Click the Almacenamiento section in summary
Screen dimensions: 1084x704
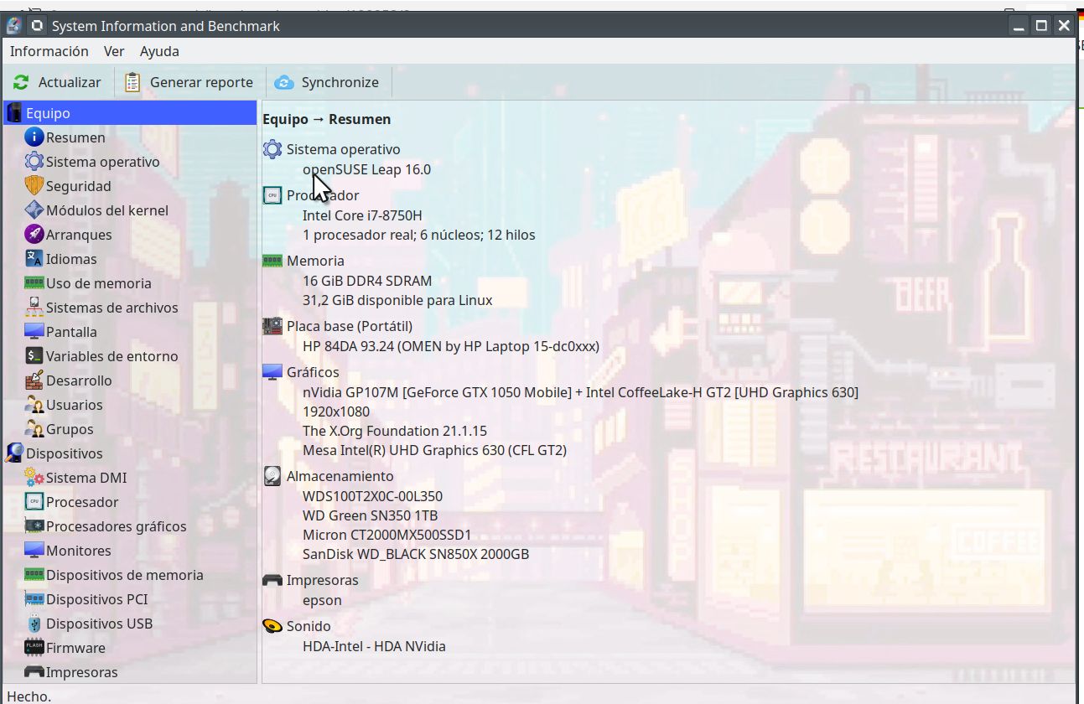[x=340, y=476]
